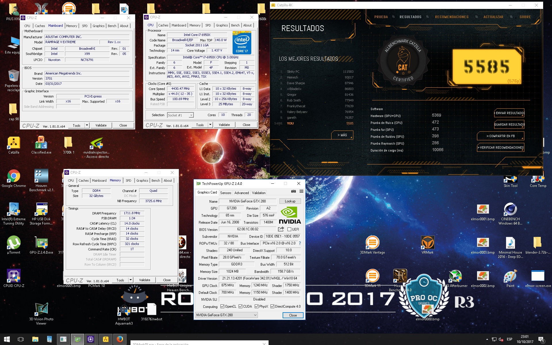Open Bench tab in CPU-Z CPU window
The image size is (552, 345).
point(235,25)
